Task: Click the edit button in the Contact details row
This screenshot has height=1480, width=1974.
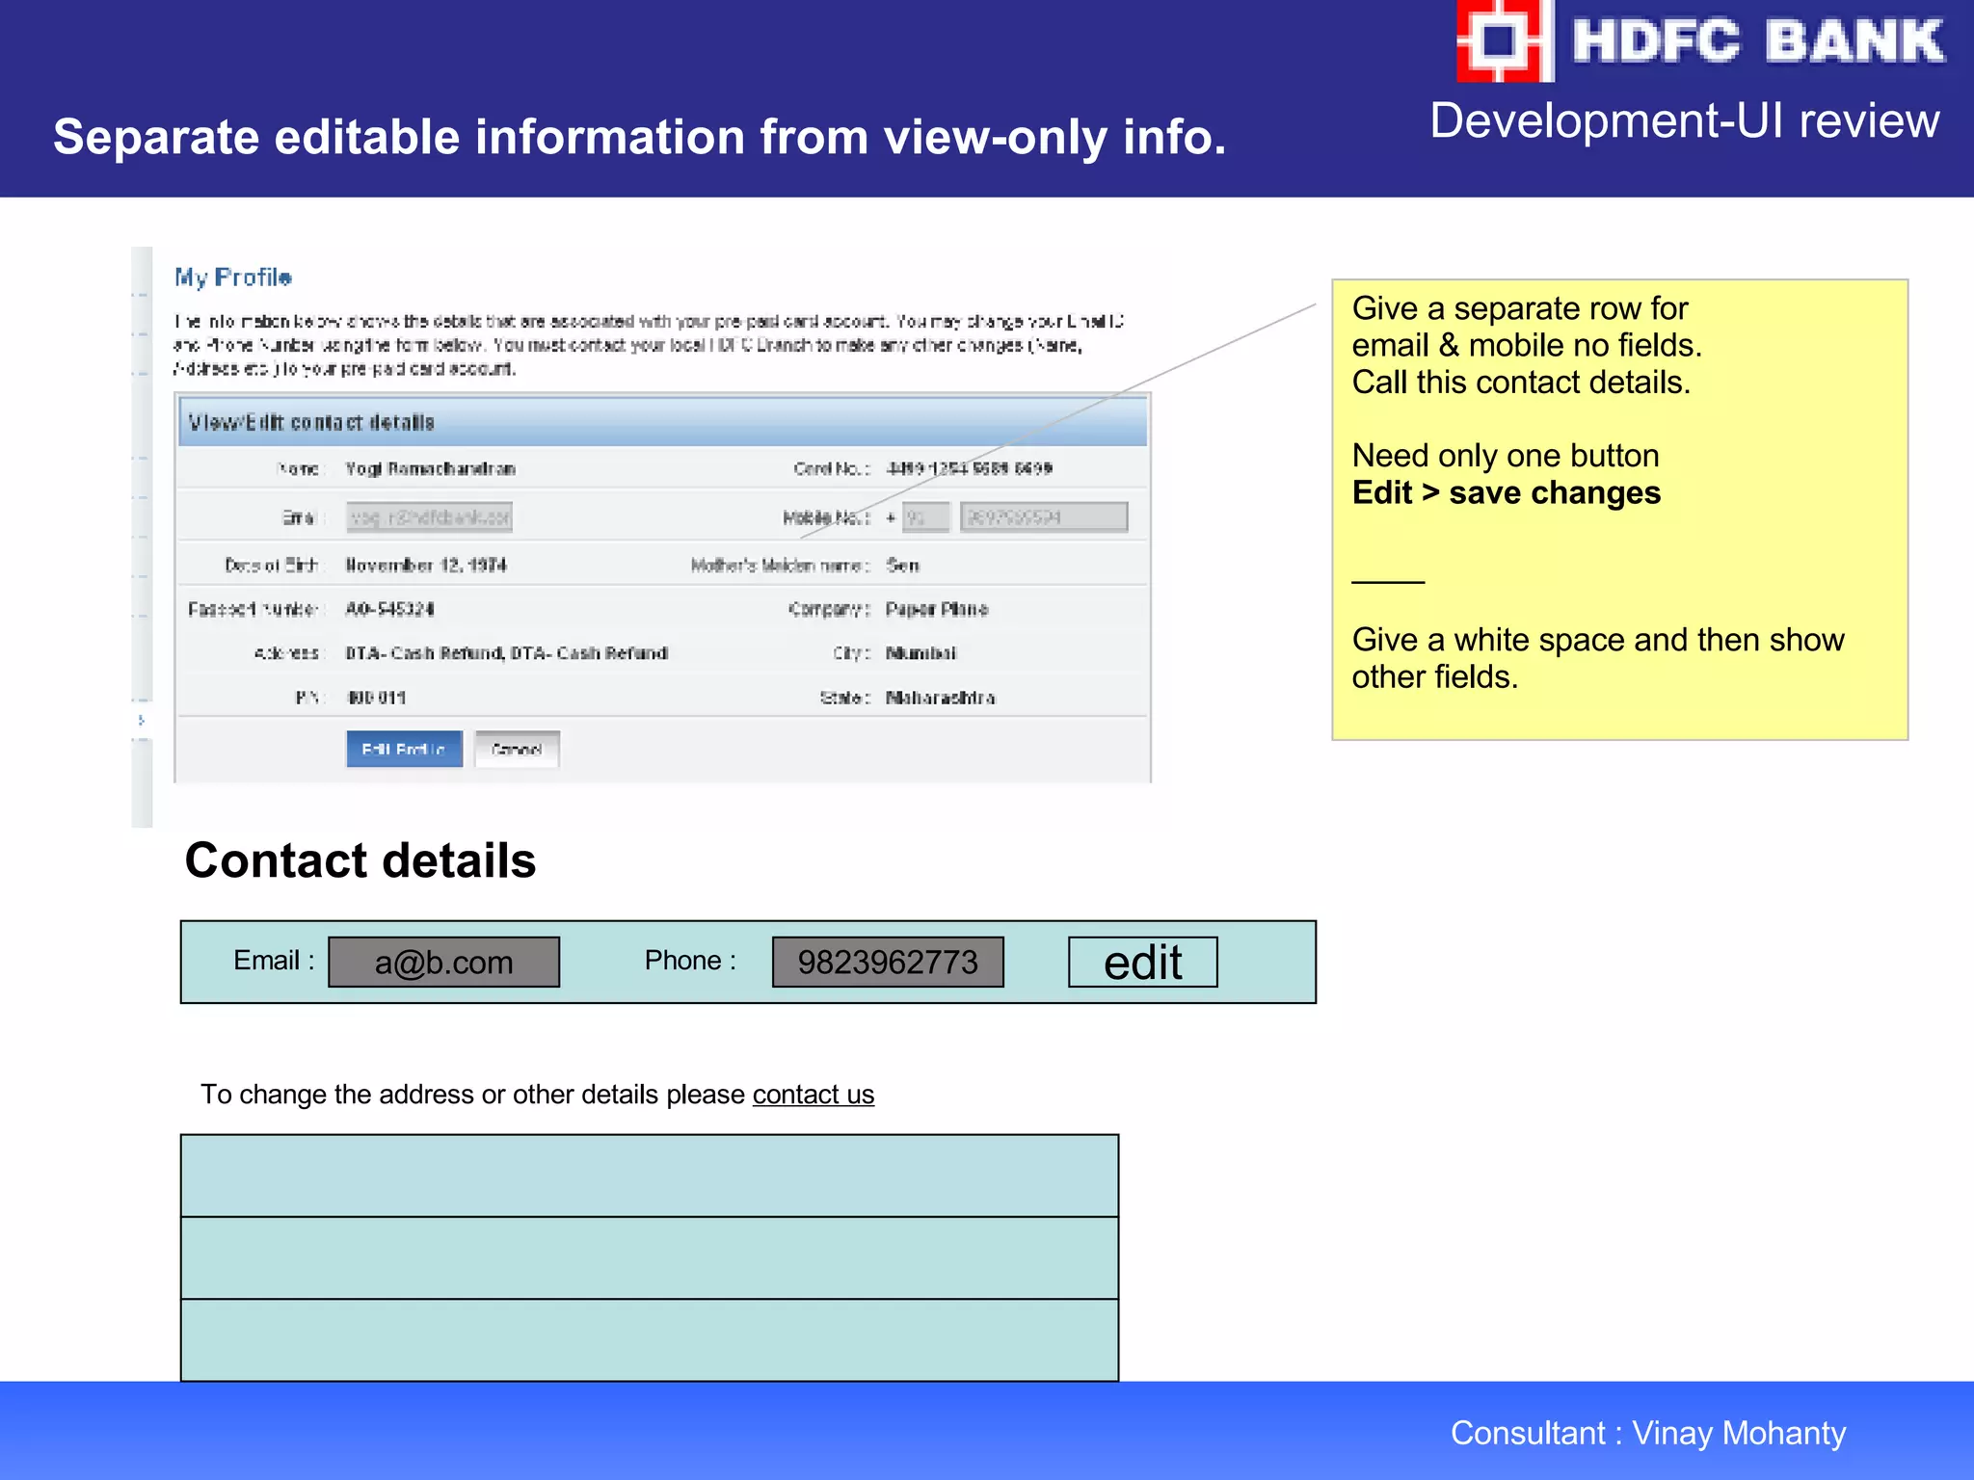Action: coord(1142,962)
